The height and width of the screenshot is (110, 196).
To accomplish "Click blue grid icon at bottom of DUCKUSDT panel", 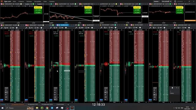I will coord(101,100).
